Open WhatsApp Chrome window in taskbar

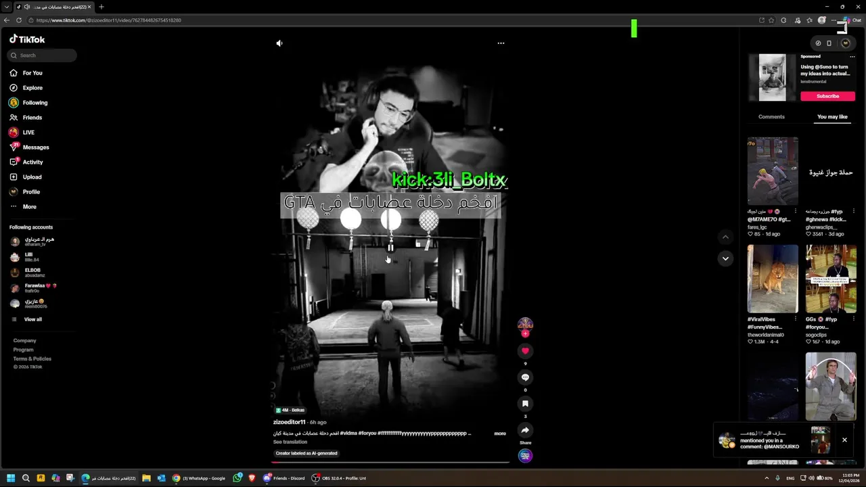pyautogui.click(x=200, y=478)
